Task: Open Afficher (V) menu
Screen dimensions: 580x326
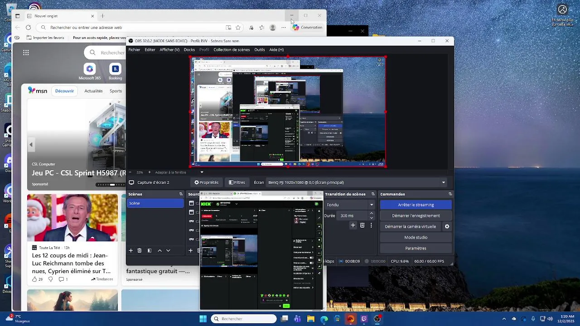Action: [x=169, y=50]
